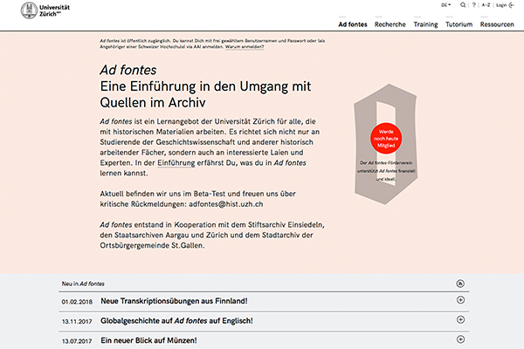The width and height of the screenshot is (524, 349).
Task: Open the help question mark icon
Action: point(474,5)
